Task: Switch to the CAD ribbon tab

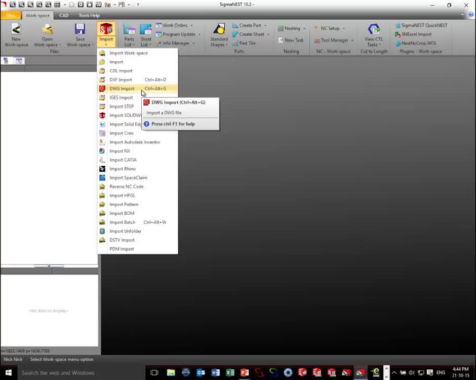Action: click(x=64, y=16)
